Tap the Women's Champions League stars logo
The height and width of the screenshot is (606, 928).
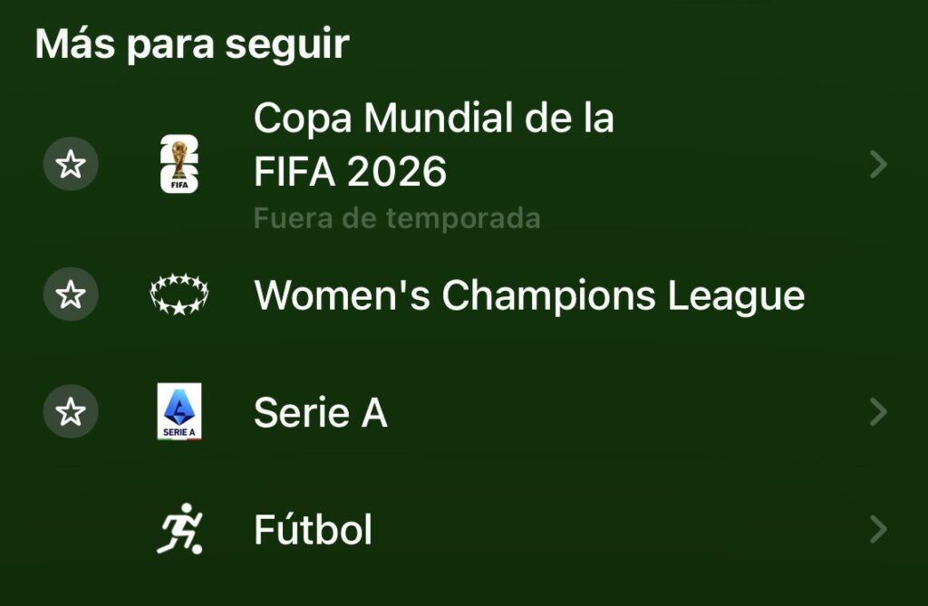click(x=179, y=295)
